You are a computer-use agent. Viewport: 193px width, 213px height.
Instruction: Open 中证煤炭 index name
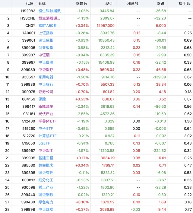(x=46, y=209)
